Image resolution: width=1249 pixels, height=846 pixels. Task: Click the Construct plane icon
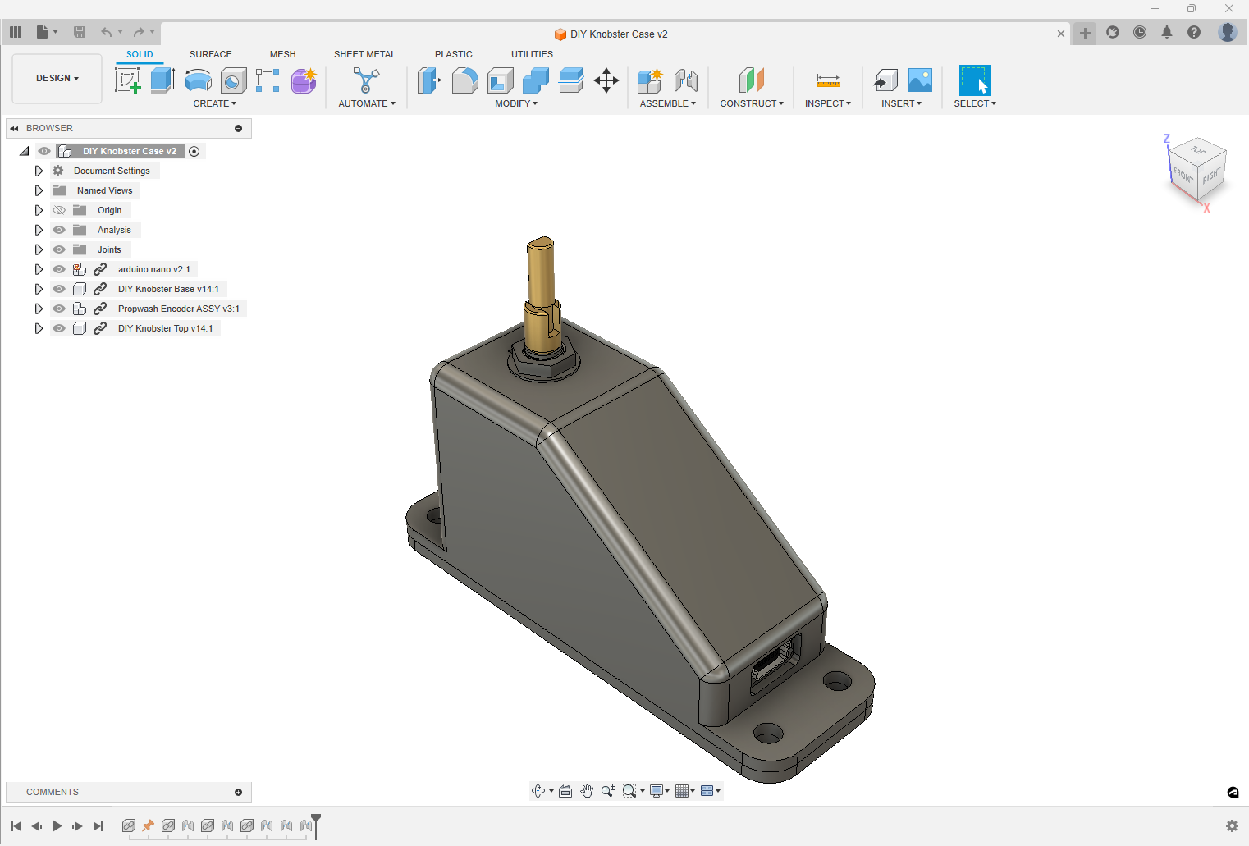pyautogui.click(x=752, y=80)
